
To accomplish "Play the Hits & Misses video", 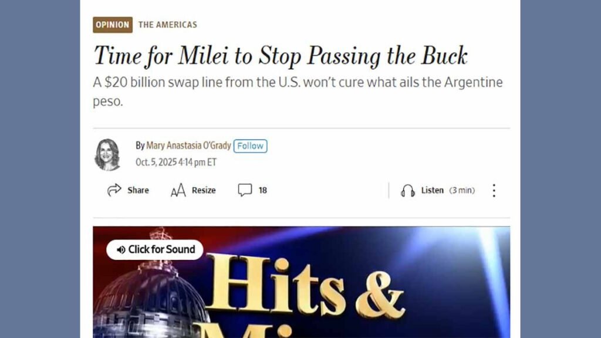I will point(301,282).
